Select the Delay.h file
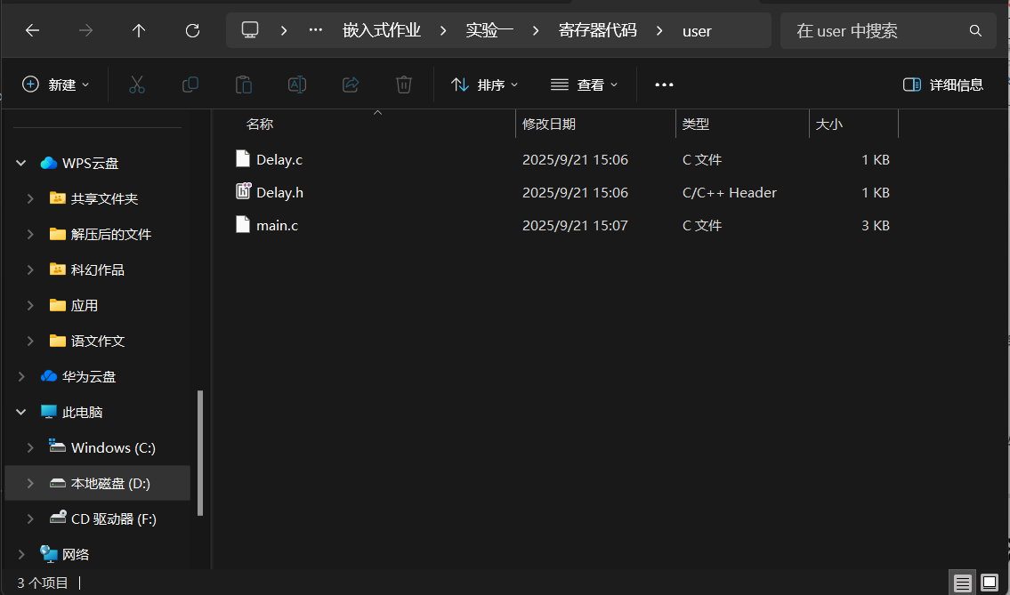 (x=279, y=192)
